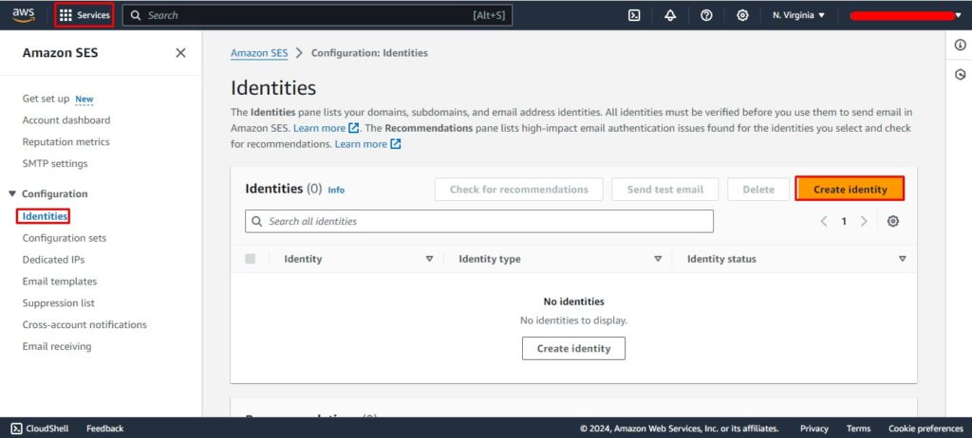Click the Search all identities field

pyautogui.click(x=479, y=221)
